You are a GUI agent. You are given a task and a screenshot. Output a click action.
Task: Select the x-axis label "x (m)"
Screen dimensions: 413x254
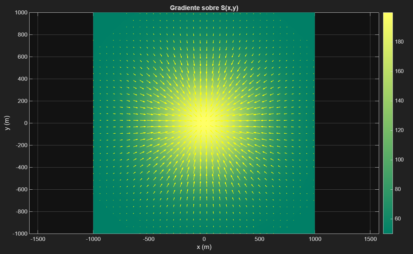coord(204,247)
